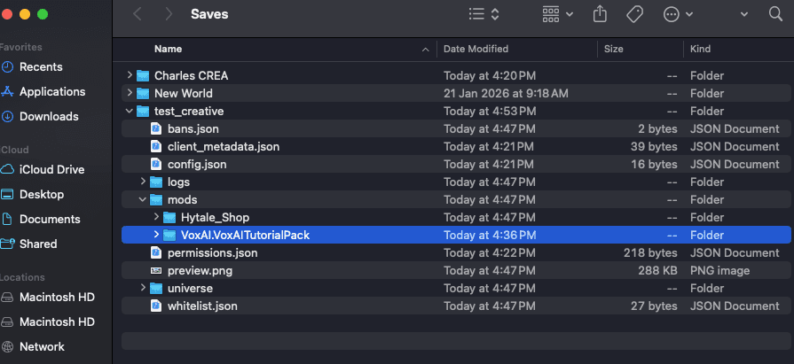Expand the VoxAI.VoxAITutorialPack folder
The height and width of the screenshot is (364, 794).
[156, 235]
